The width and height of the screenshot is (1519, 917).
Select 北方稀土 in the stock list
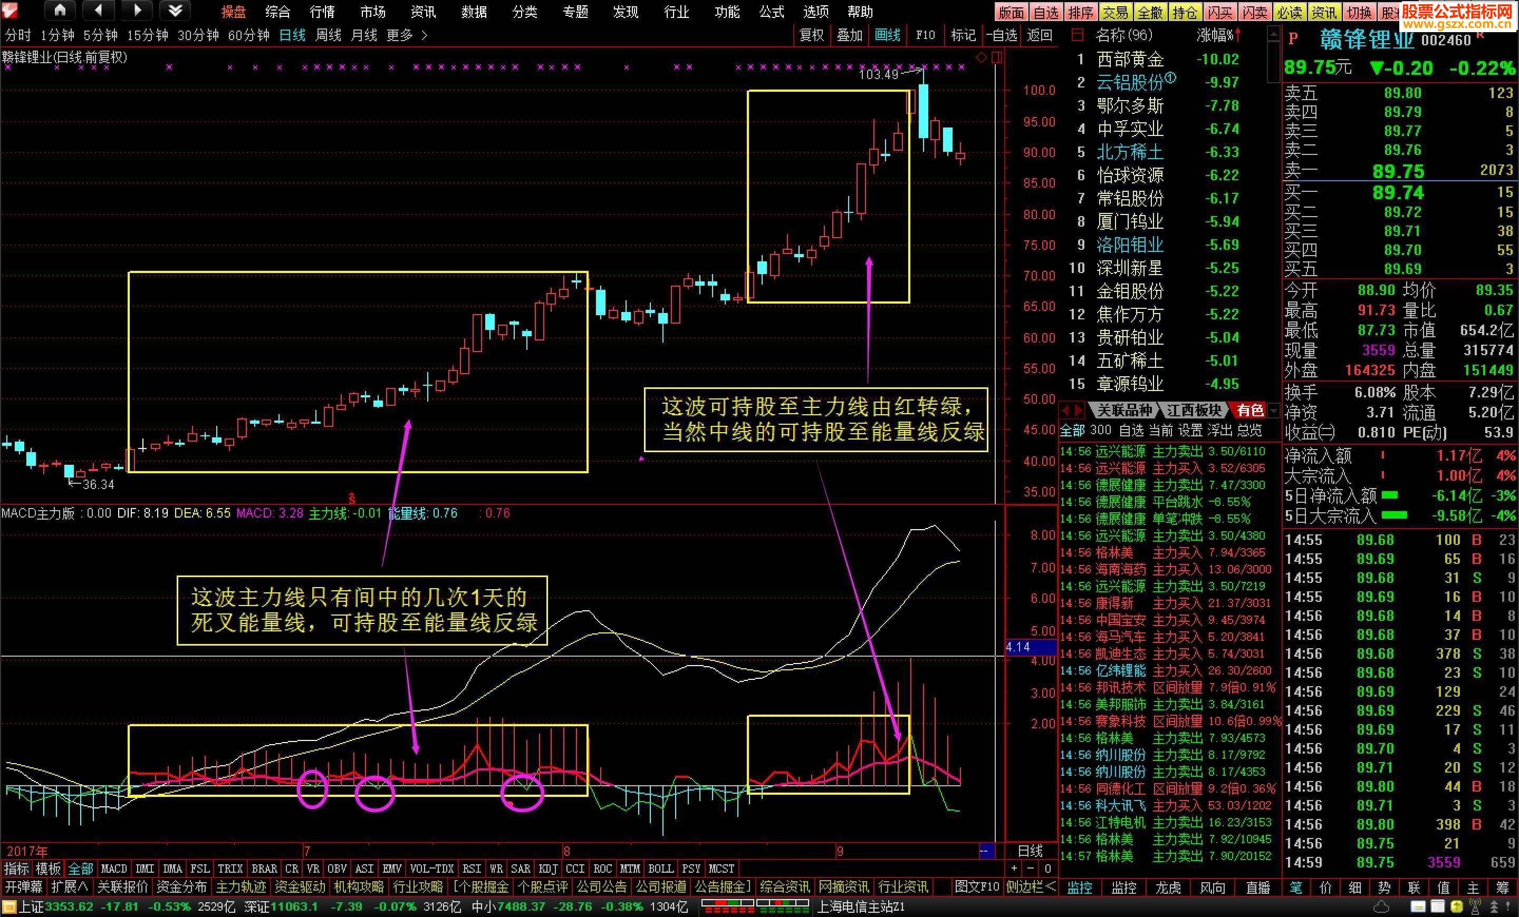point(1130,152)
